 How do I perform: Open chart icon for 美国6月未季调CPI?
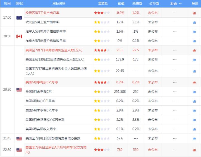coord(194,92)
